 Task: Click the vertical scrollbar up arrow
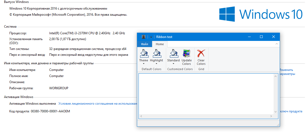[276, 76]
